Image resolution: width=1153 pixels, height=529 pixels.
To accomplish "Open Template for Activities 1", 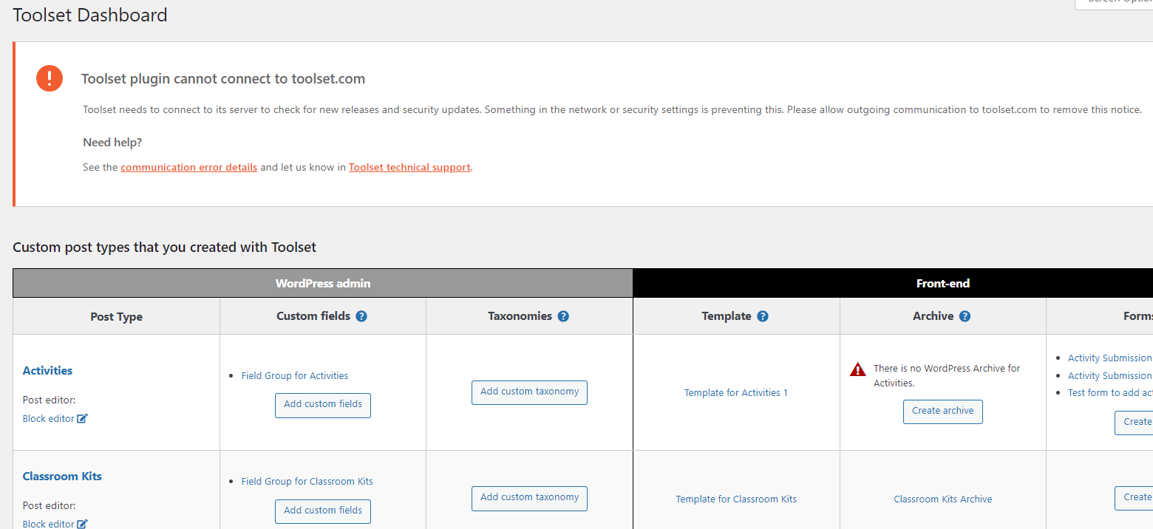I will click(736, 392).
